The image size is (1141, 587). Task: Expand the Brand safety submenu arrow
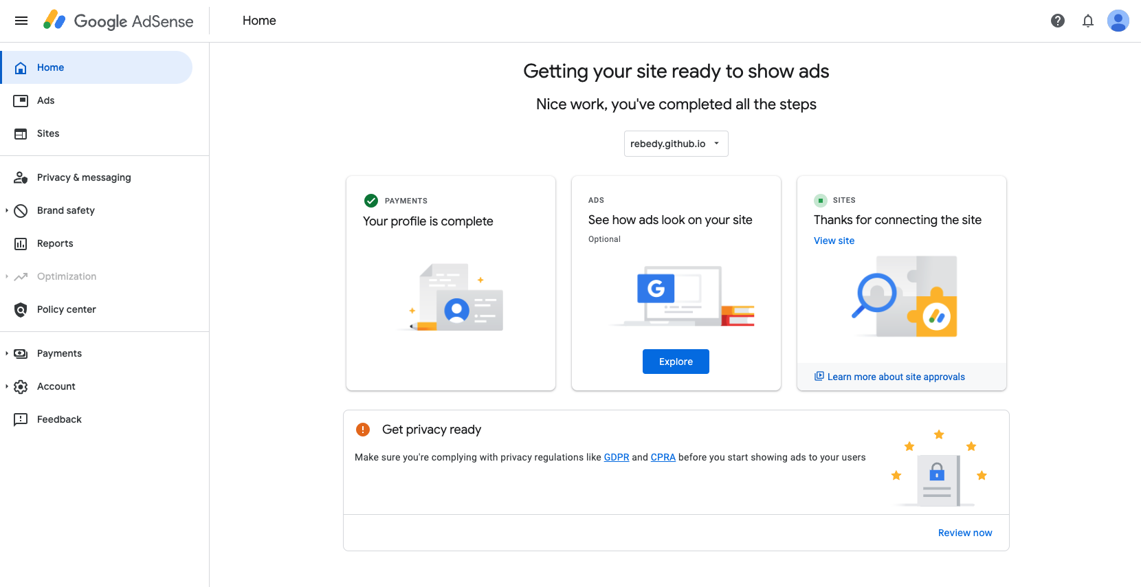[7, 210]
